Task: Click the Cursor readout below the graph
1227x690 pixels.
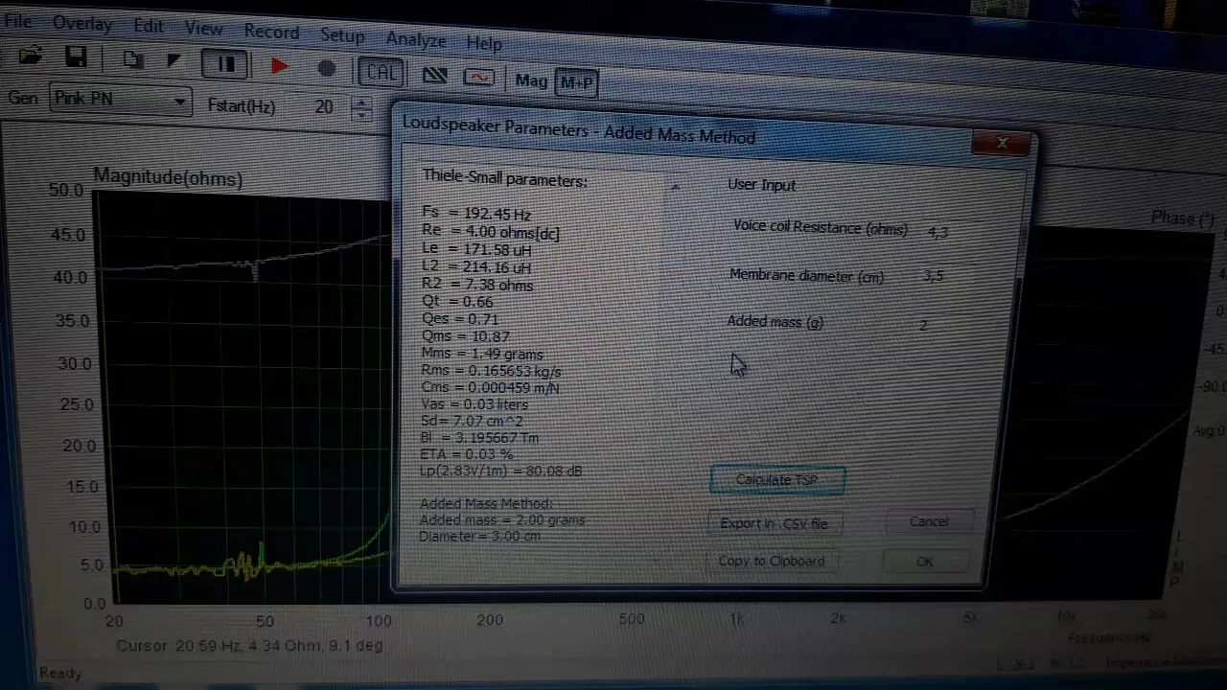Action: pyautogui.click(x=249, y=646)
